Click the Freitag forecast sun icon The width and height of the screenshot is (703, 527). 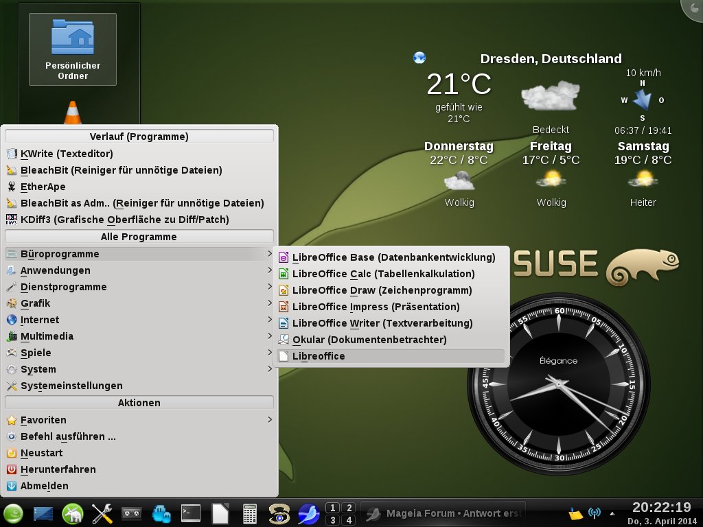[x=551, y=180]
